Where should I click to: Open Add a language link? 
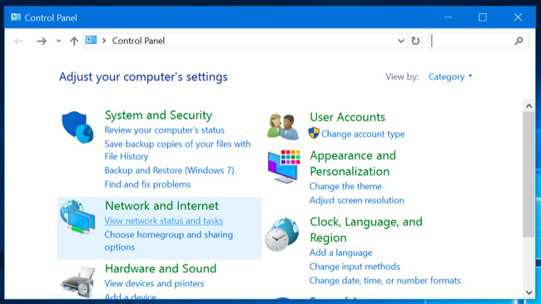(x=340, y=253)
